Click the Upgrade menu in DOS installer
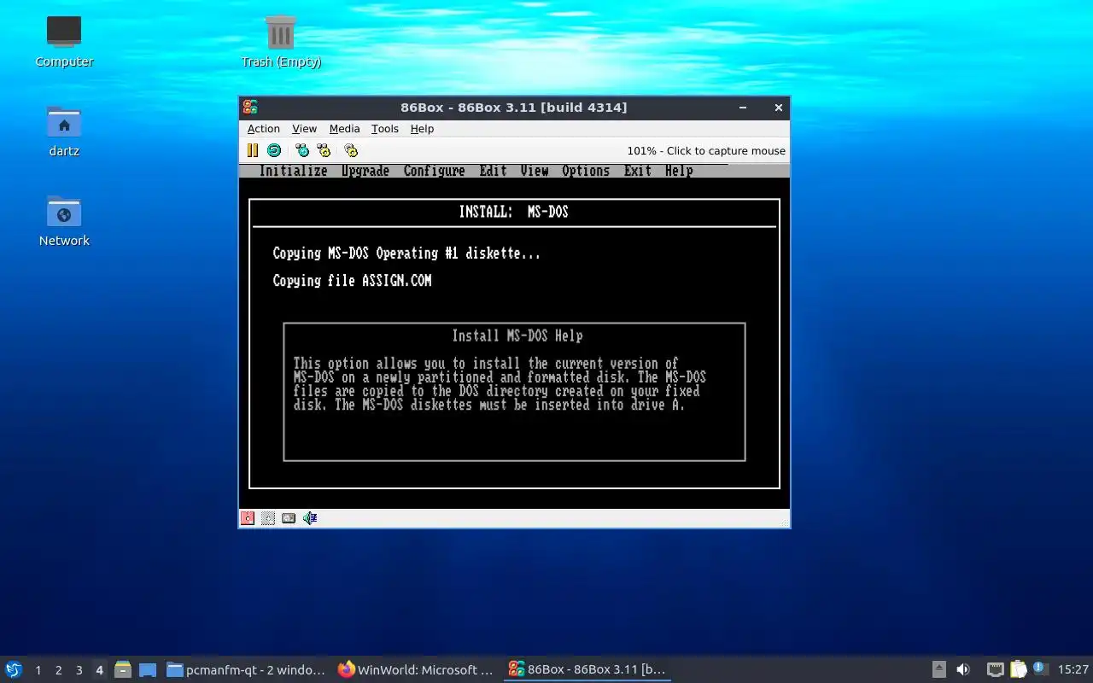Viewport: 1093px width, 683px height. click(x=365, y=171)
